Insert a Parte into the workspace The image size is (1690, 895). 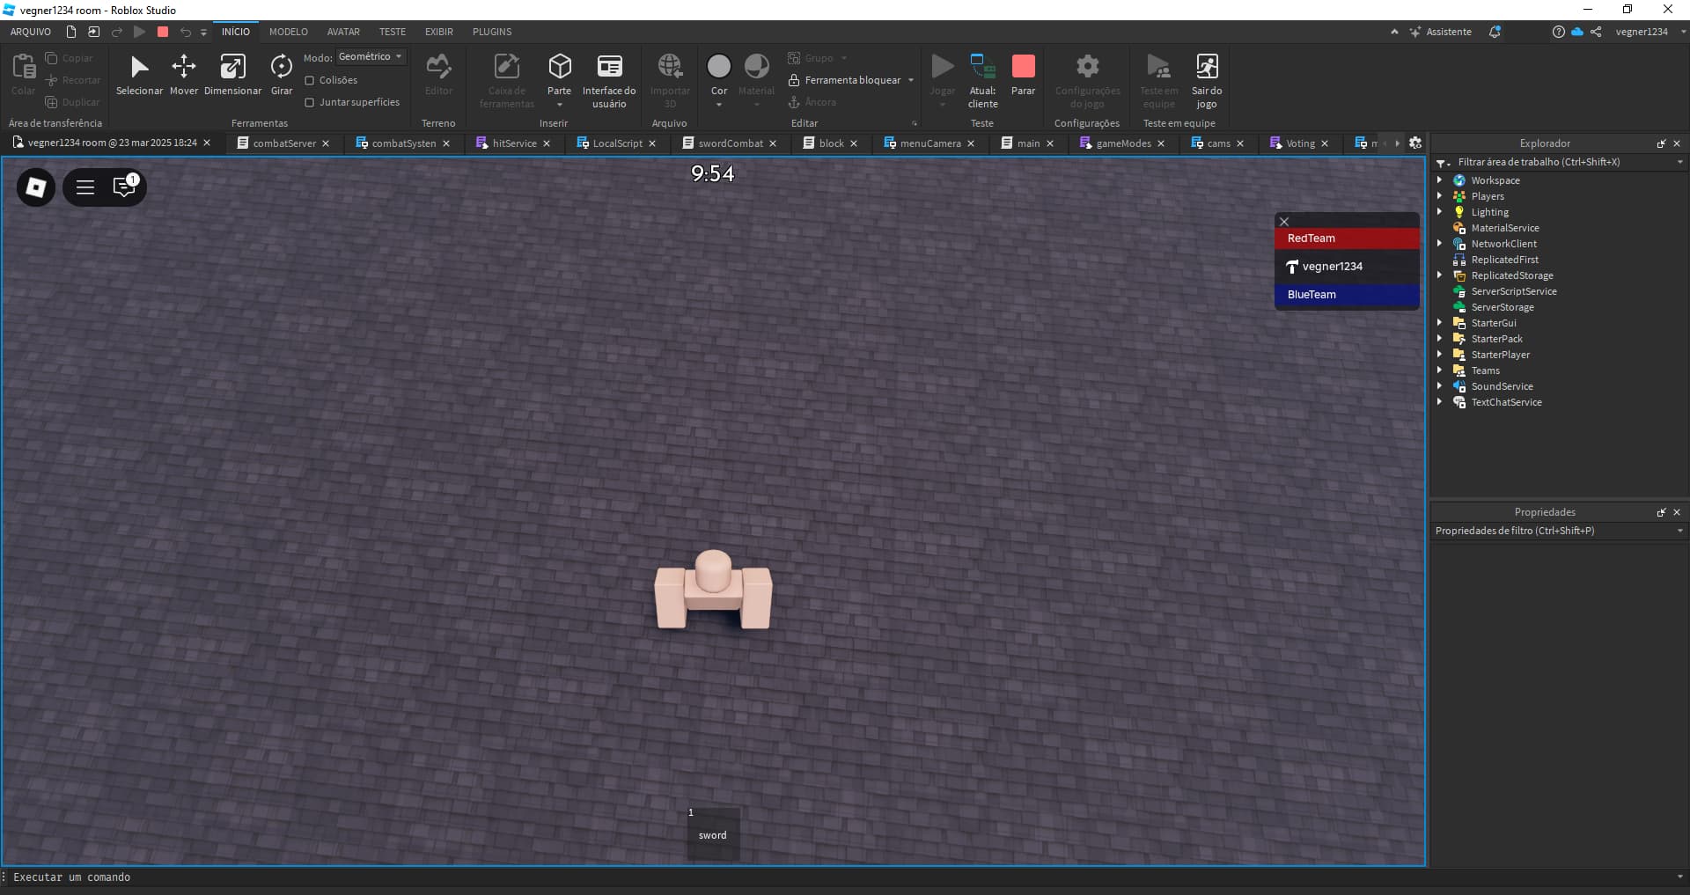tap(559, 70)
